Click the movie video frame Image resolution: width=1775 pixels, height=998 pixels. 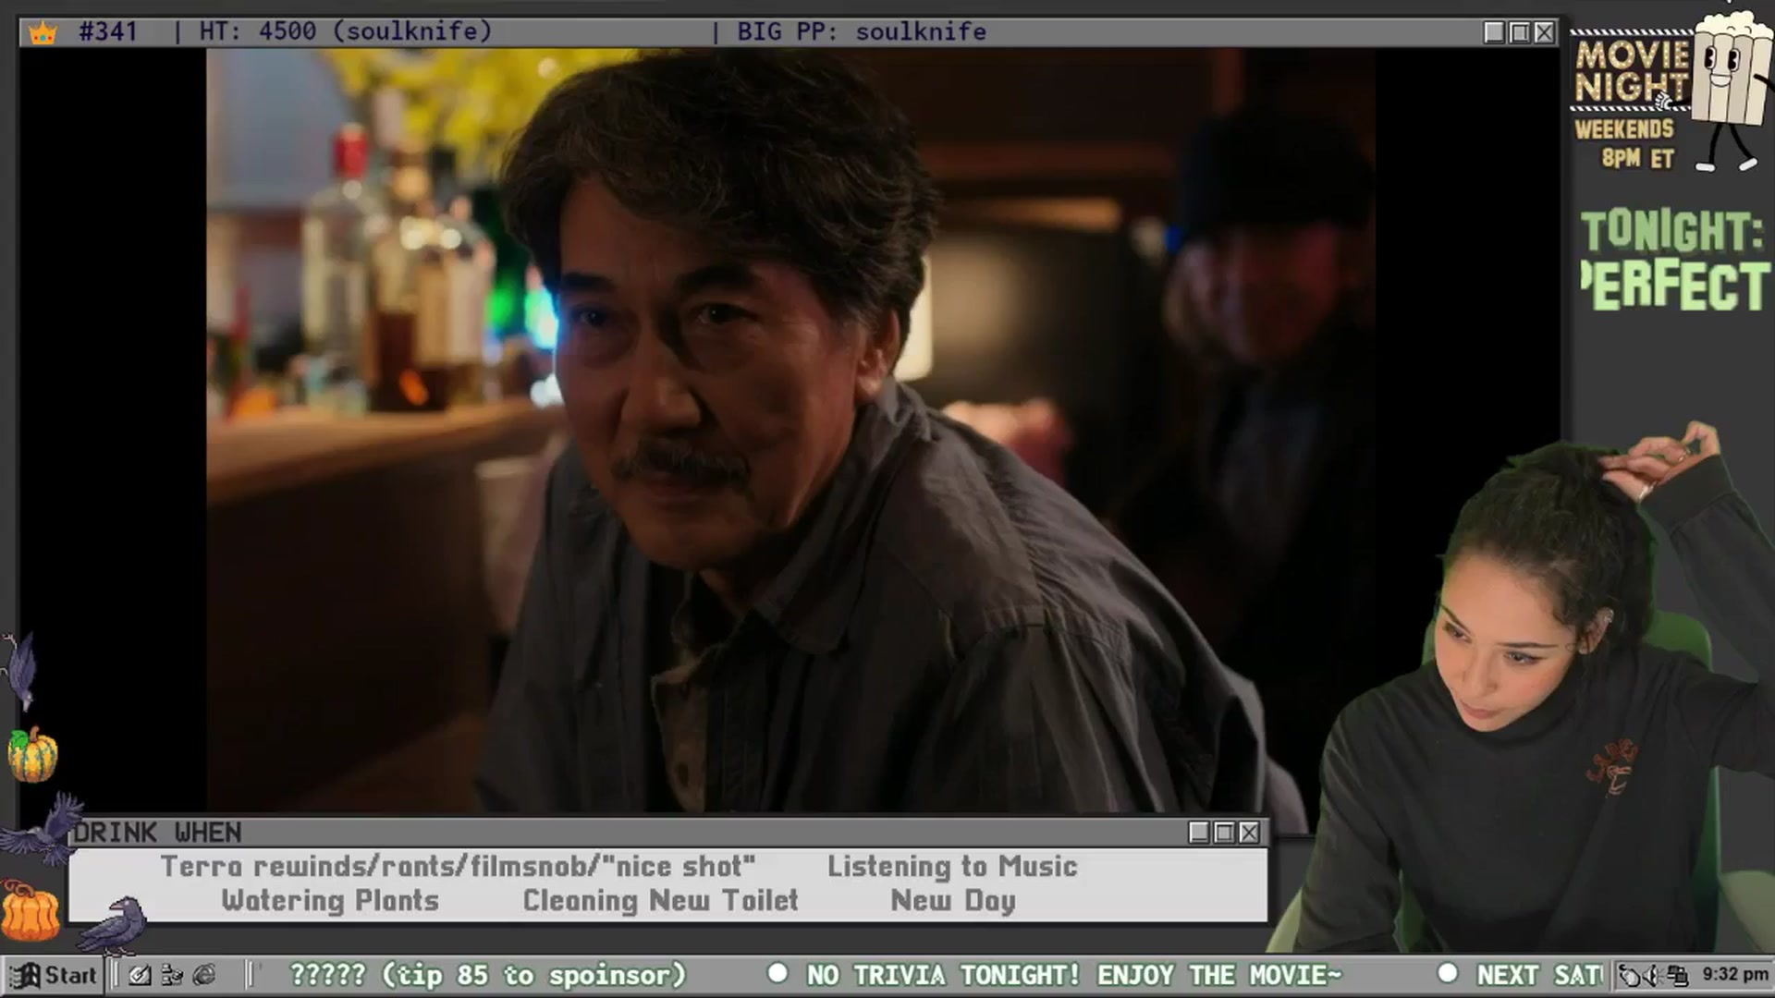(790, 431)
